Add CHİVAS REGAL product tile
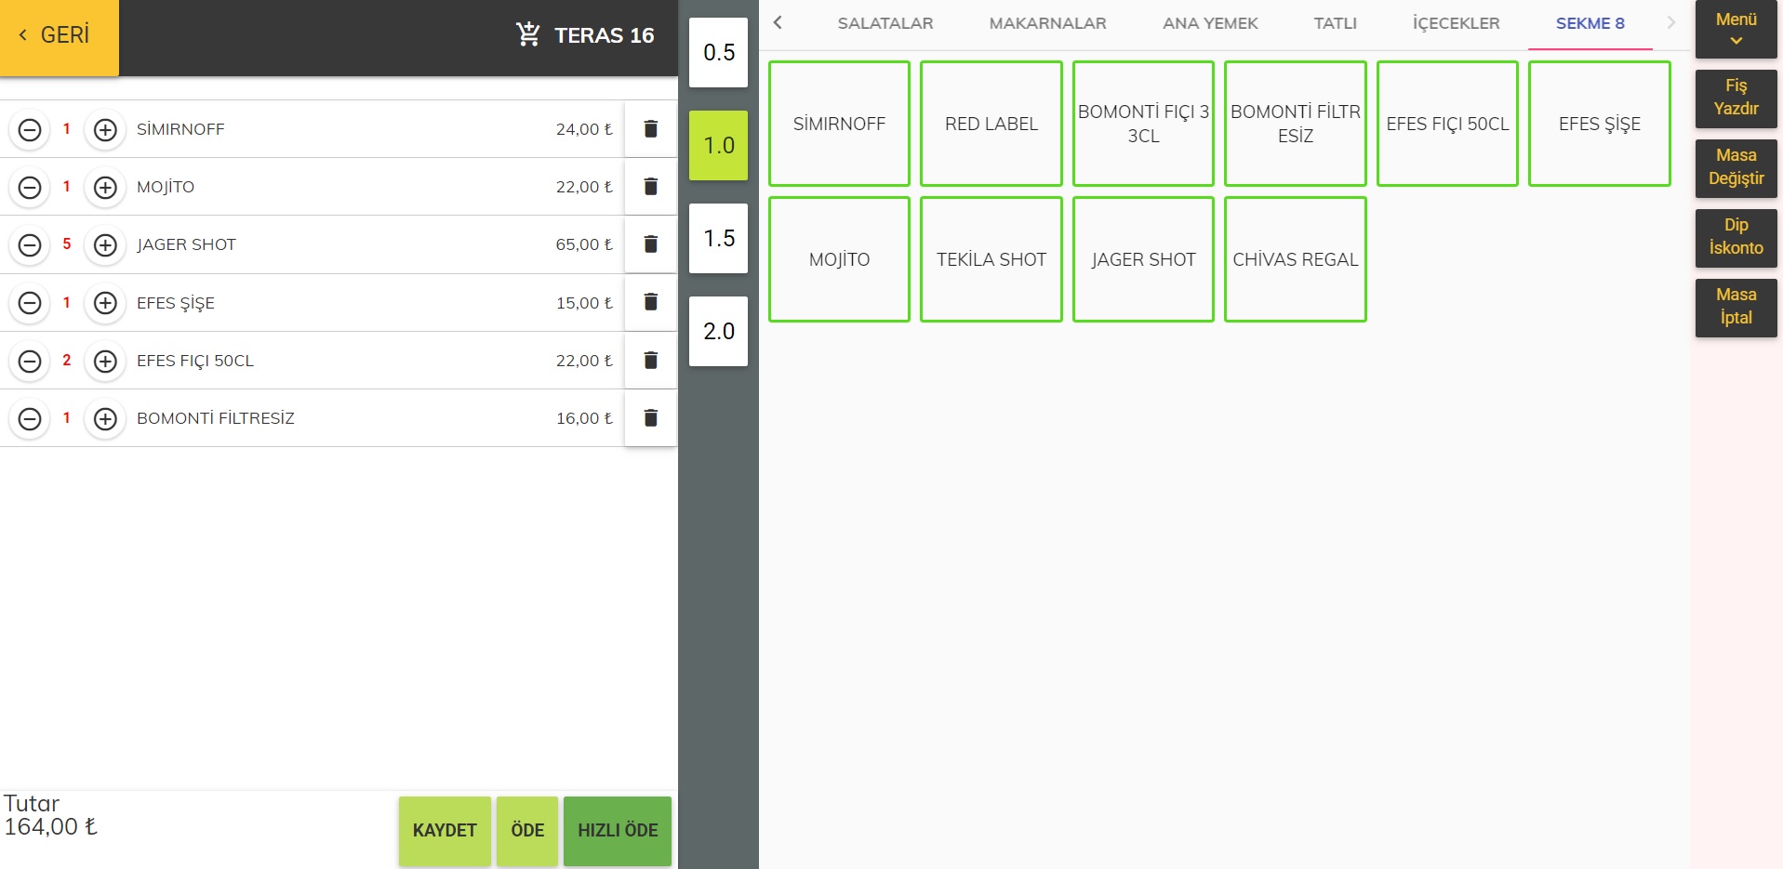The width and height of the screenshot is (1783, 869). pos(1295,259)
